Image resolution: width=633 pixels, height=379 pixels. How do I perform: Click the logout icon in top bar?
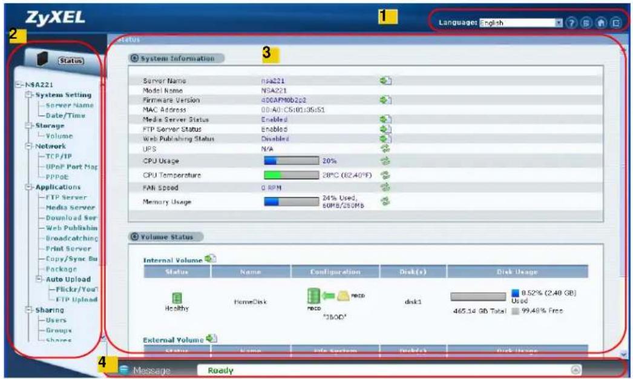[616, 23]
